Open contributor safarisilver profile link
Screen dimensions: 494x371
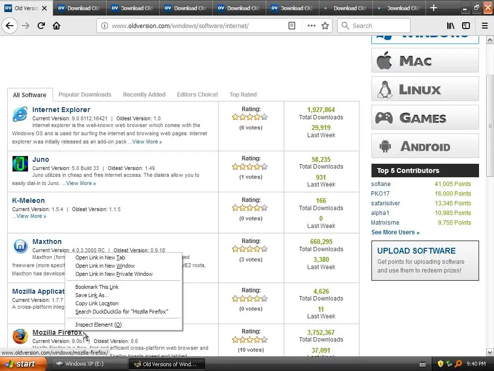(x=385, y=203)
